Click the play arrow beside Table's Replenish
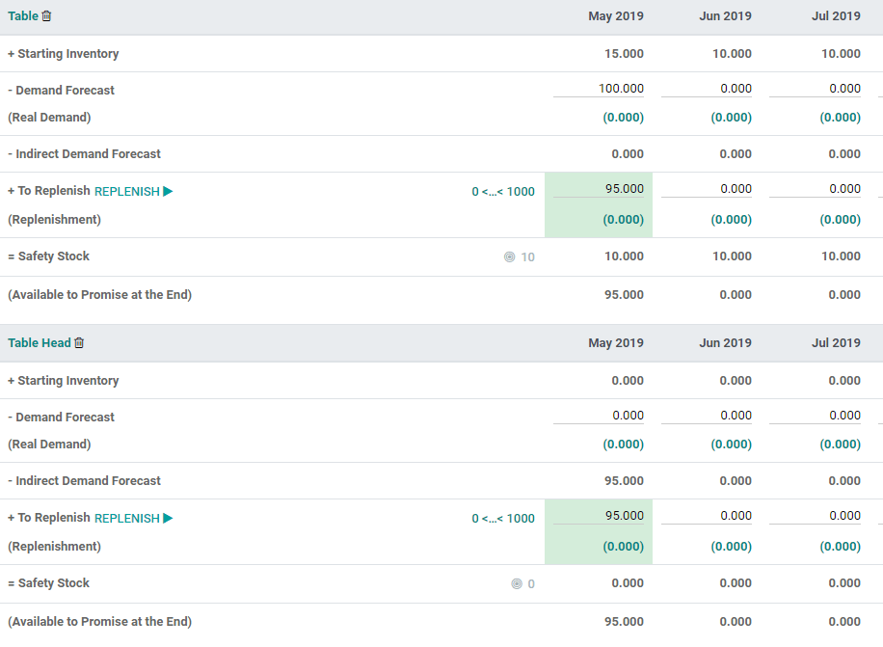Image resolution: width=883 pixels, height=647 pixels. tap(168, 191)
